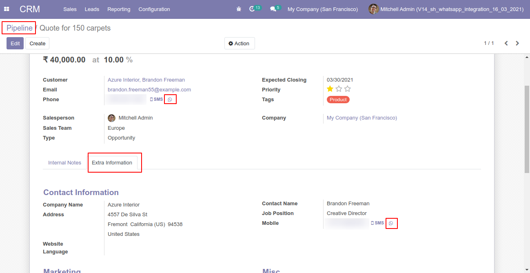Open Mitchell Admin user menu
The width and height of the screenshot is (530, 273).
point(446,9)
